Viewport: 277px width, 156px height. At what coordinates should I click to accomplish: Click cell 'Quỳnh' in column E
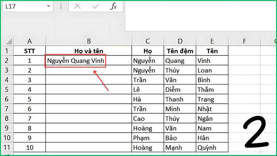click(x=212, y=148)
